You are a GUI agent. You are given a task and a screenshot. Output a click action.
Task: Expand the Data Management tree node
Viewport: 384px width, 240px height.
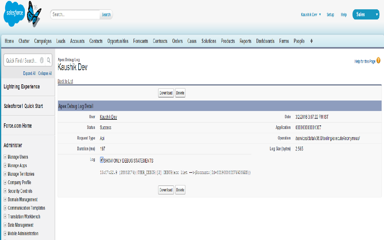(5, 225)
